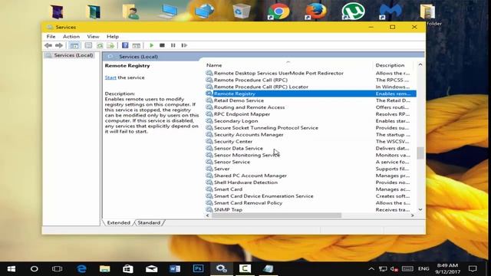Click the horizontal scrollbar left arrow

click(x=208, y=215)
